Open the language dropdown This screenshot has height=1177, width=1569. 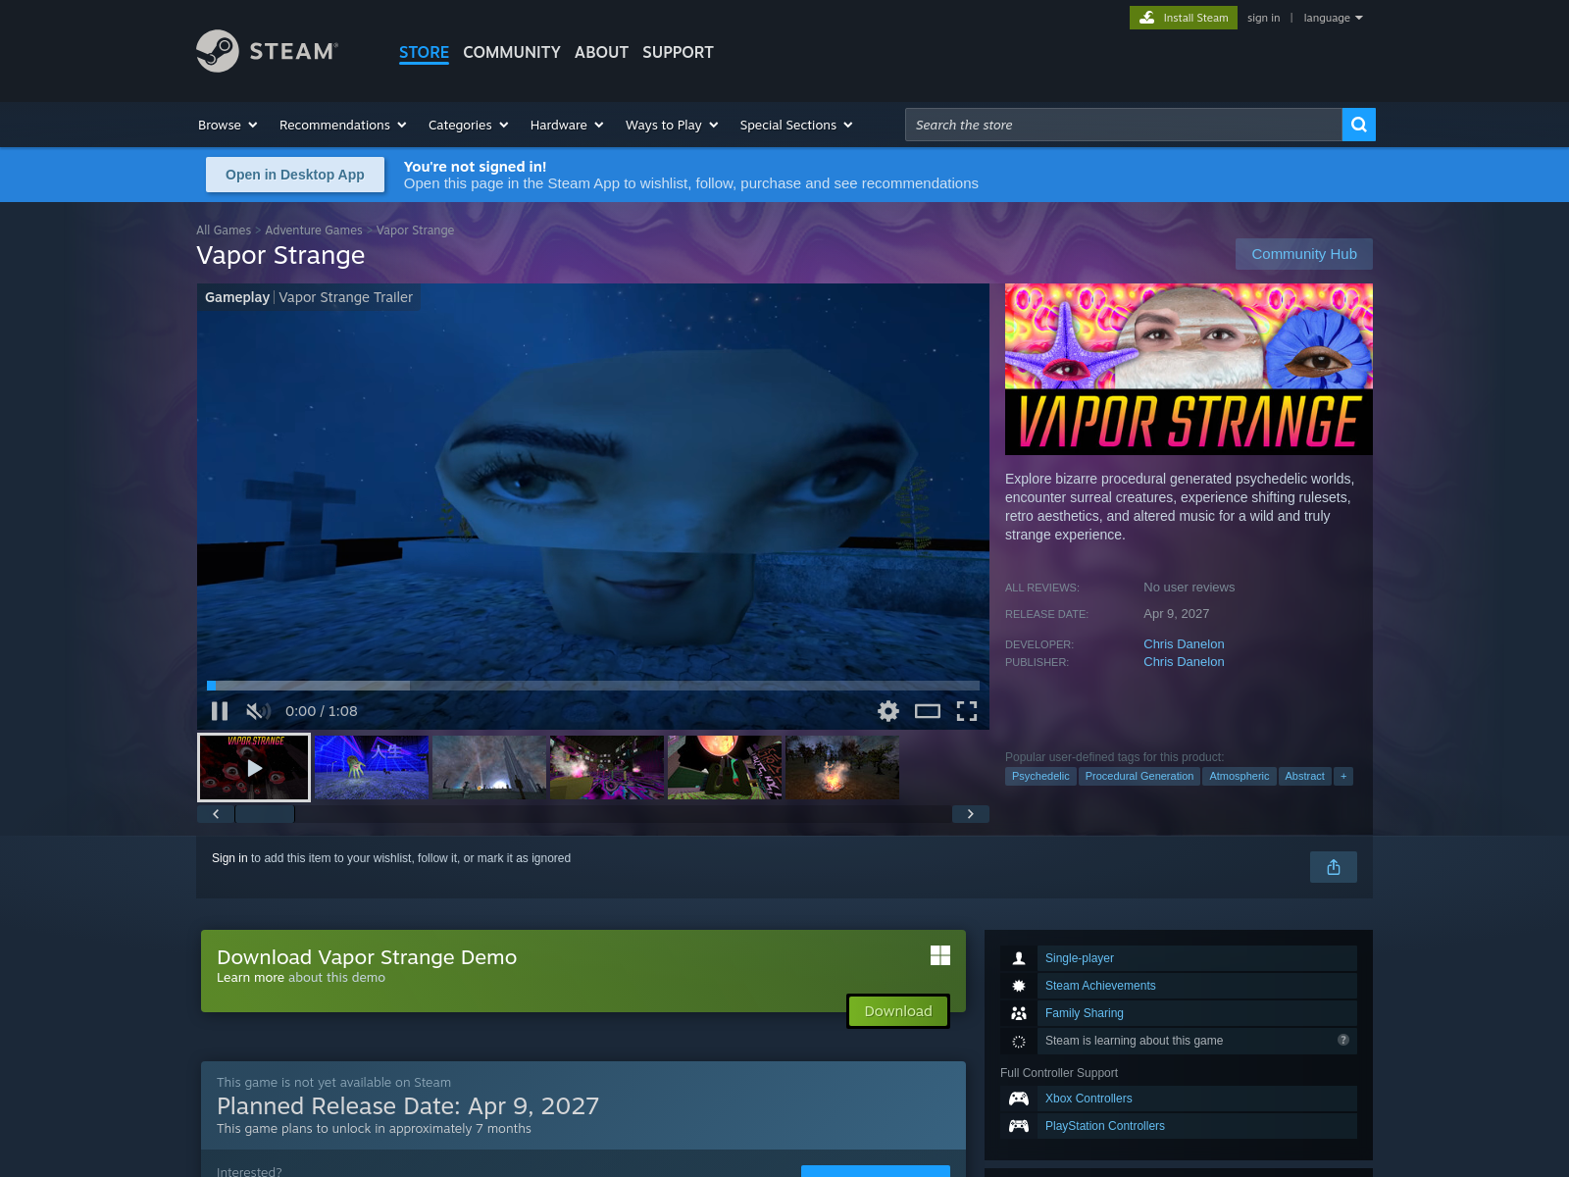pos(1334,18)
